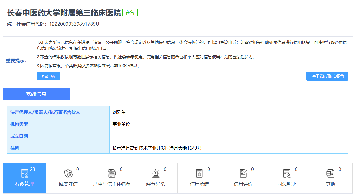Click the green 在营 status badge
The height and width of the screenshot is (196, 355).
pyautogui.click(x=130, y=12)
